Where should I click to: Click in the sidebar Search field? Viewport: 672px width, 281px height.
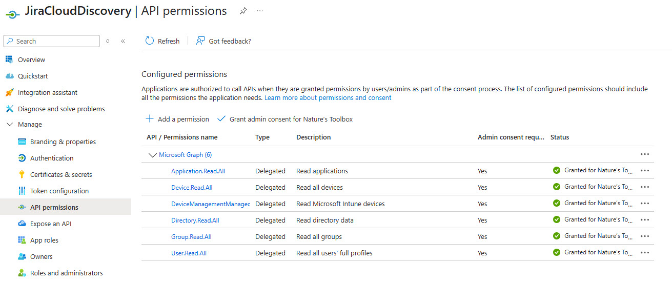pyautogui.click(x=51, y=41)
